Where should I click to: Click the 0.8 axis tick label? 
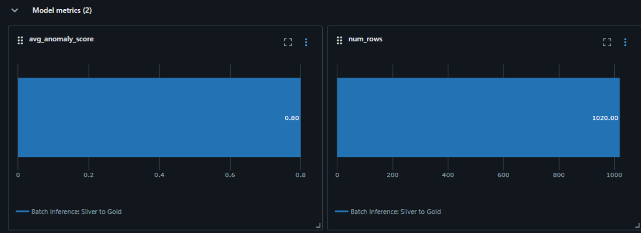(x=301, y=175)
